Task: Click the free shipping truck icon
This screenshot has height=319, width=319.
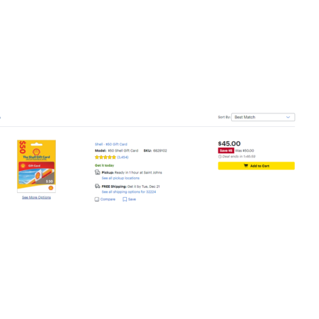Action: pyautogui.click(x=97, y=186)
